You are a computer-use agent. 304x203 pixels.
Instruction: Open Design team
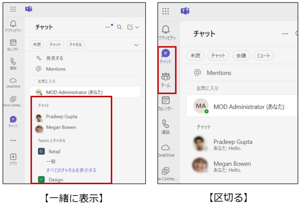51,180
